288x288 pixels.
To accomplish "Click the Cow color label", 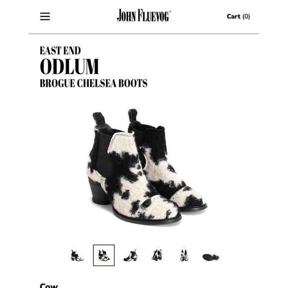I will [x=49, y=286].
